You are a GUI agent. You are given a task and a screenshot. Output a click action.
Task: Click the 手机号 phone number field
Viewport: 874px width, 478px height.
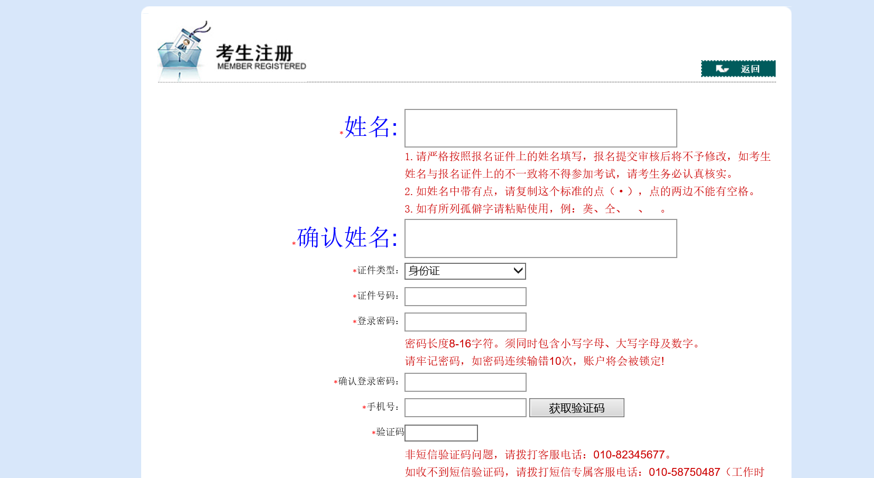pos(465,408)
